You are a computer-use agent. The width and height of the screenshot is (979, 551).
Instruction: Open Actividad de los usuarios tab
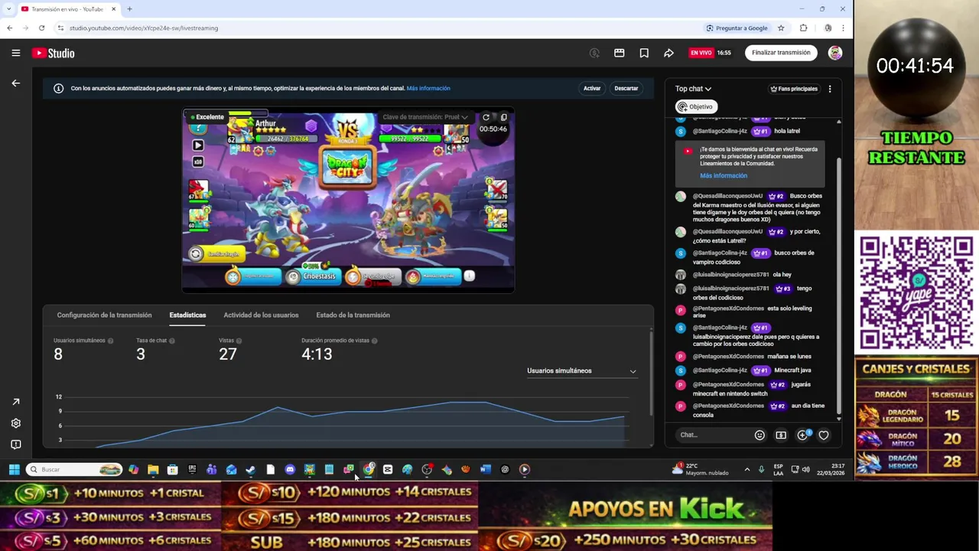261,315
